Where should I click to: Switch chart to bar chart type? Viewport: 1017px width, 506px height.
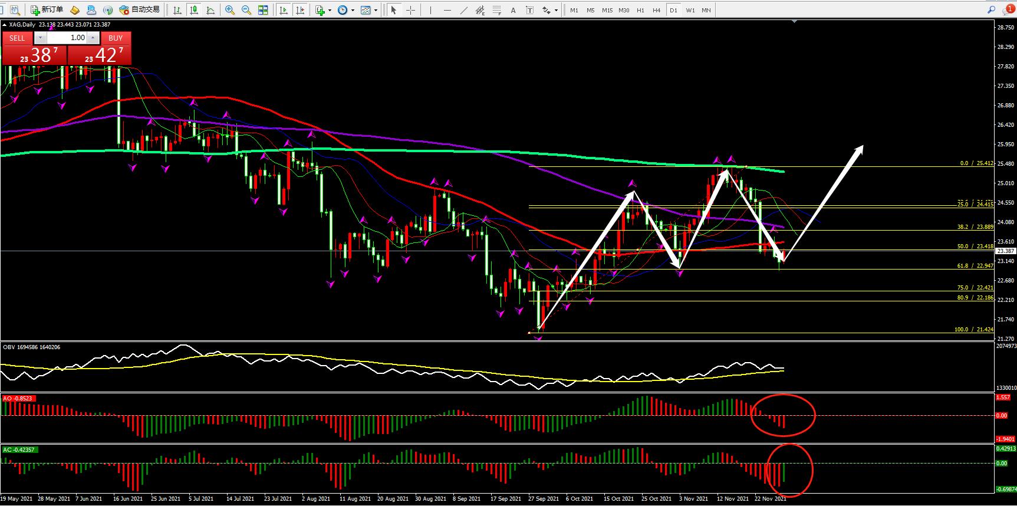pyautogui.click(x=177, y=10)
